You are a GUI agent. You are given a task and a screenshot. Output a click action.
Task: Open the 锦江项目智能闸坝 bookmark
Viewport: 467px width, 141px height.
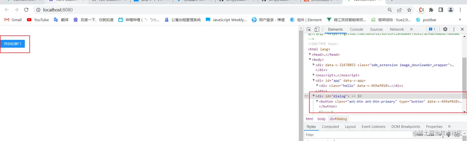pyautogui.click(x=347, y=20)
